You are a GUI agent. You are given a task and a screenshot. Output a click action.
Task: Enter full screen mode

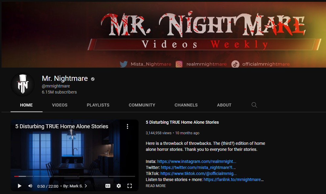point(130,186)
